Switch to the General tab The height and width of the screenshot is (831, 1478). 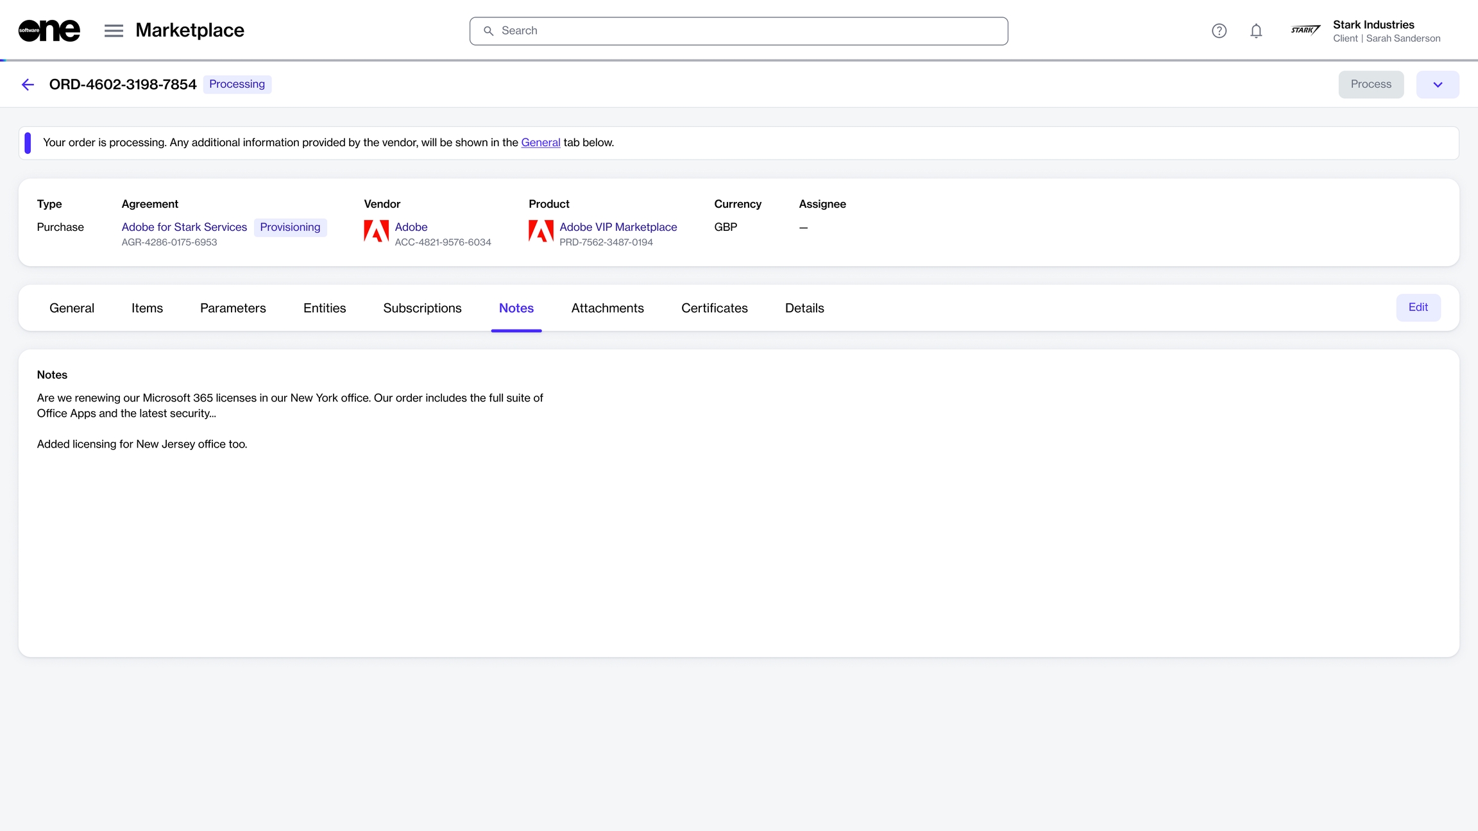(72, 308)
